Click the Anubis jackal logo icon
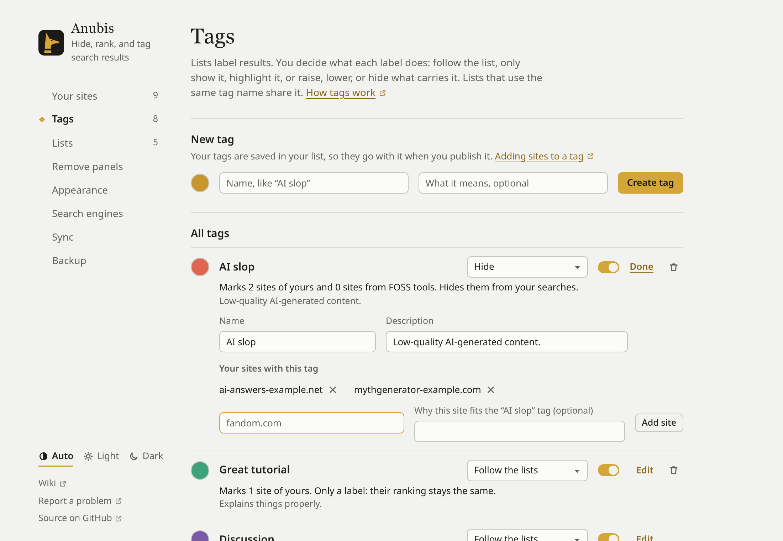Screen dimensions: 783x541 pyautogui.click(x=51, y=43)
